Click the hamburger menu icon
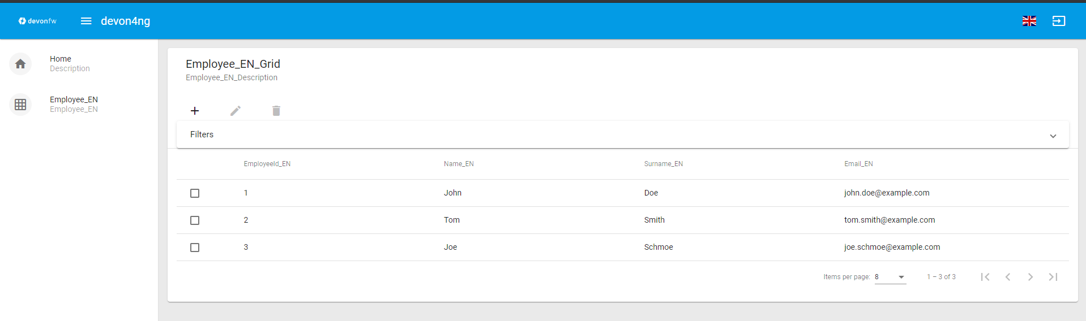 (86, 21)
